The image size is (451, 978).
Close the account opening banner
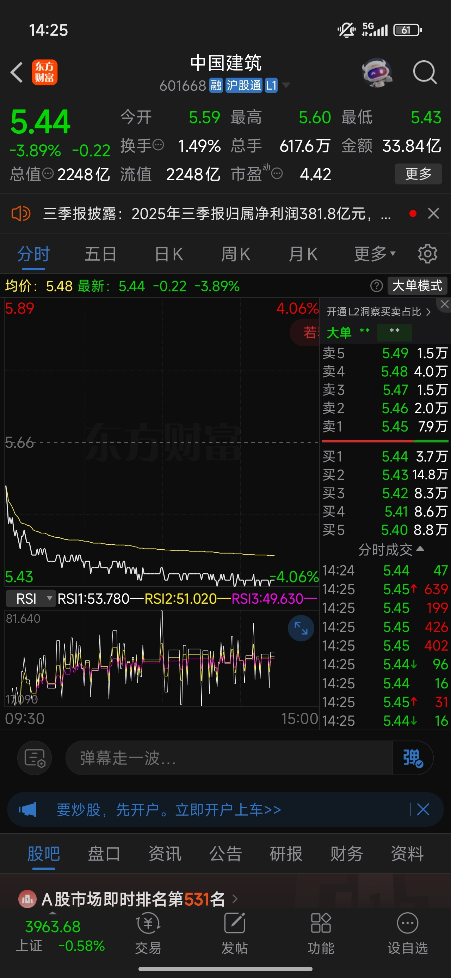click(423, 809)
